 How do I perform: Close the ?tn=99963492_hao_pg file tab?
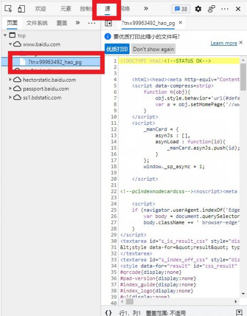point(181,23)
